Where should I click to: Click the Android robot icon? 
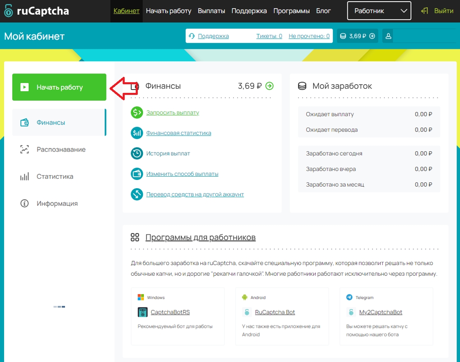(x=245, y=297)
